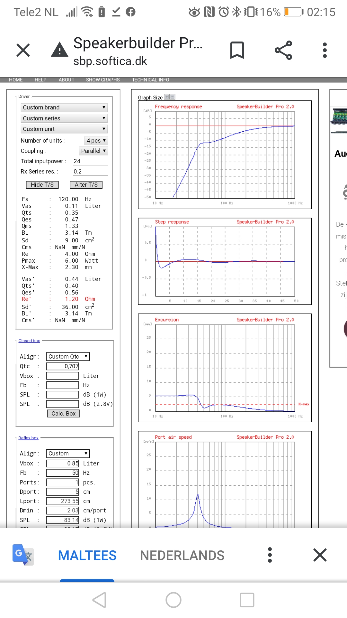The image size is (347, 618).
Task: Open TECHNICAL INFO menu item
Action: [150, 80]
